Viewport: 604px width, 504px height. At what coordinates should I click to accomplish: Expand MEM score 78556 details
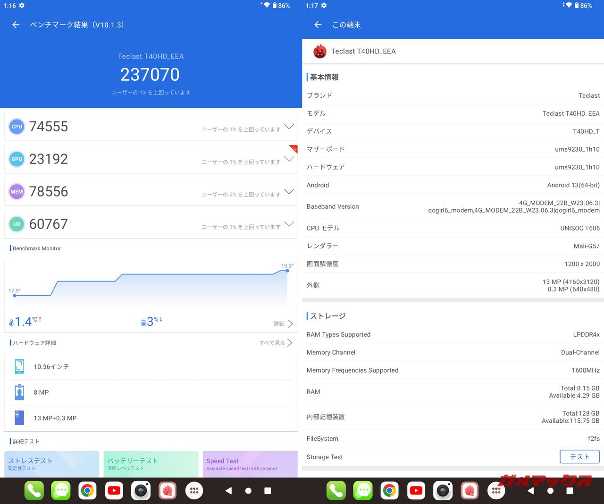pyautogui.click(x=289, y=192)
